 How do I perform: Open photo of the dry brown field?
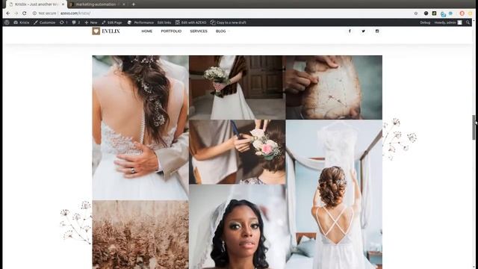pyautogui.click(x=140, y=235)
